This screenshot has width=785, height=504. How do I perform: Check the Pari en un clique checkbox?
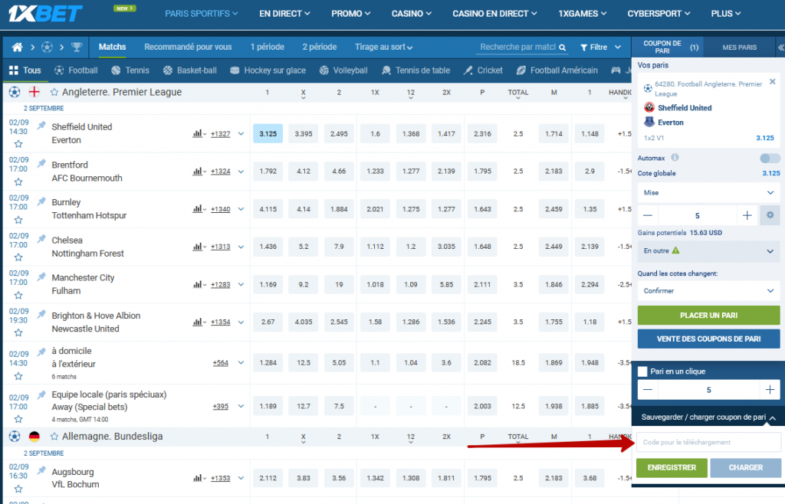tap(643, 371)
